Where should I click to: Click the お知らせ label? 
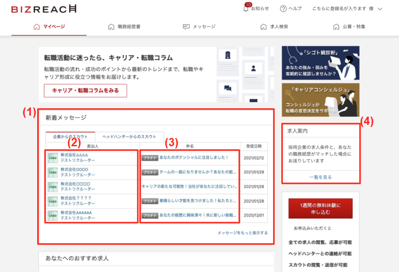[260, 9]
